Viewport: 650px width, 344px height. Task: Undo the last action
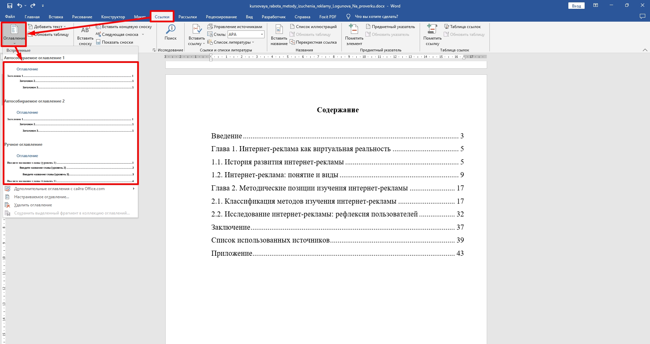[20, 6]
